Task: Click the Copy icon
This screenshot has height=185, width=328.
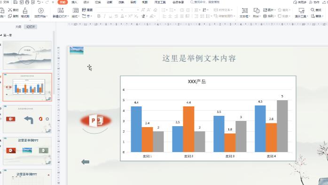Action: [10, 16]
